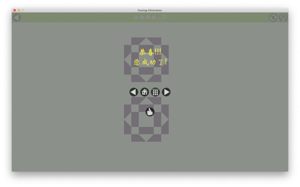Go back using the top-left arrow icon
Screen dimensions: 300x187
16,18
